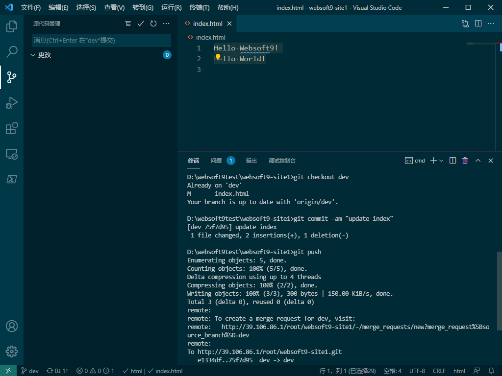502x376 pixels.
Task: Open the Search view icon
Action: [12, 51]
